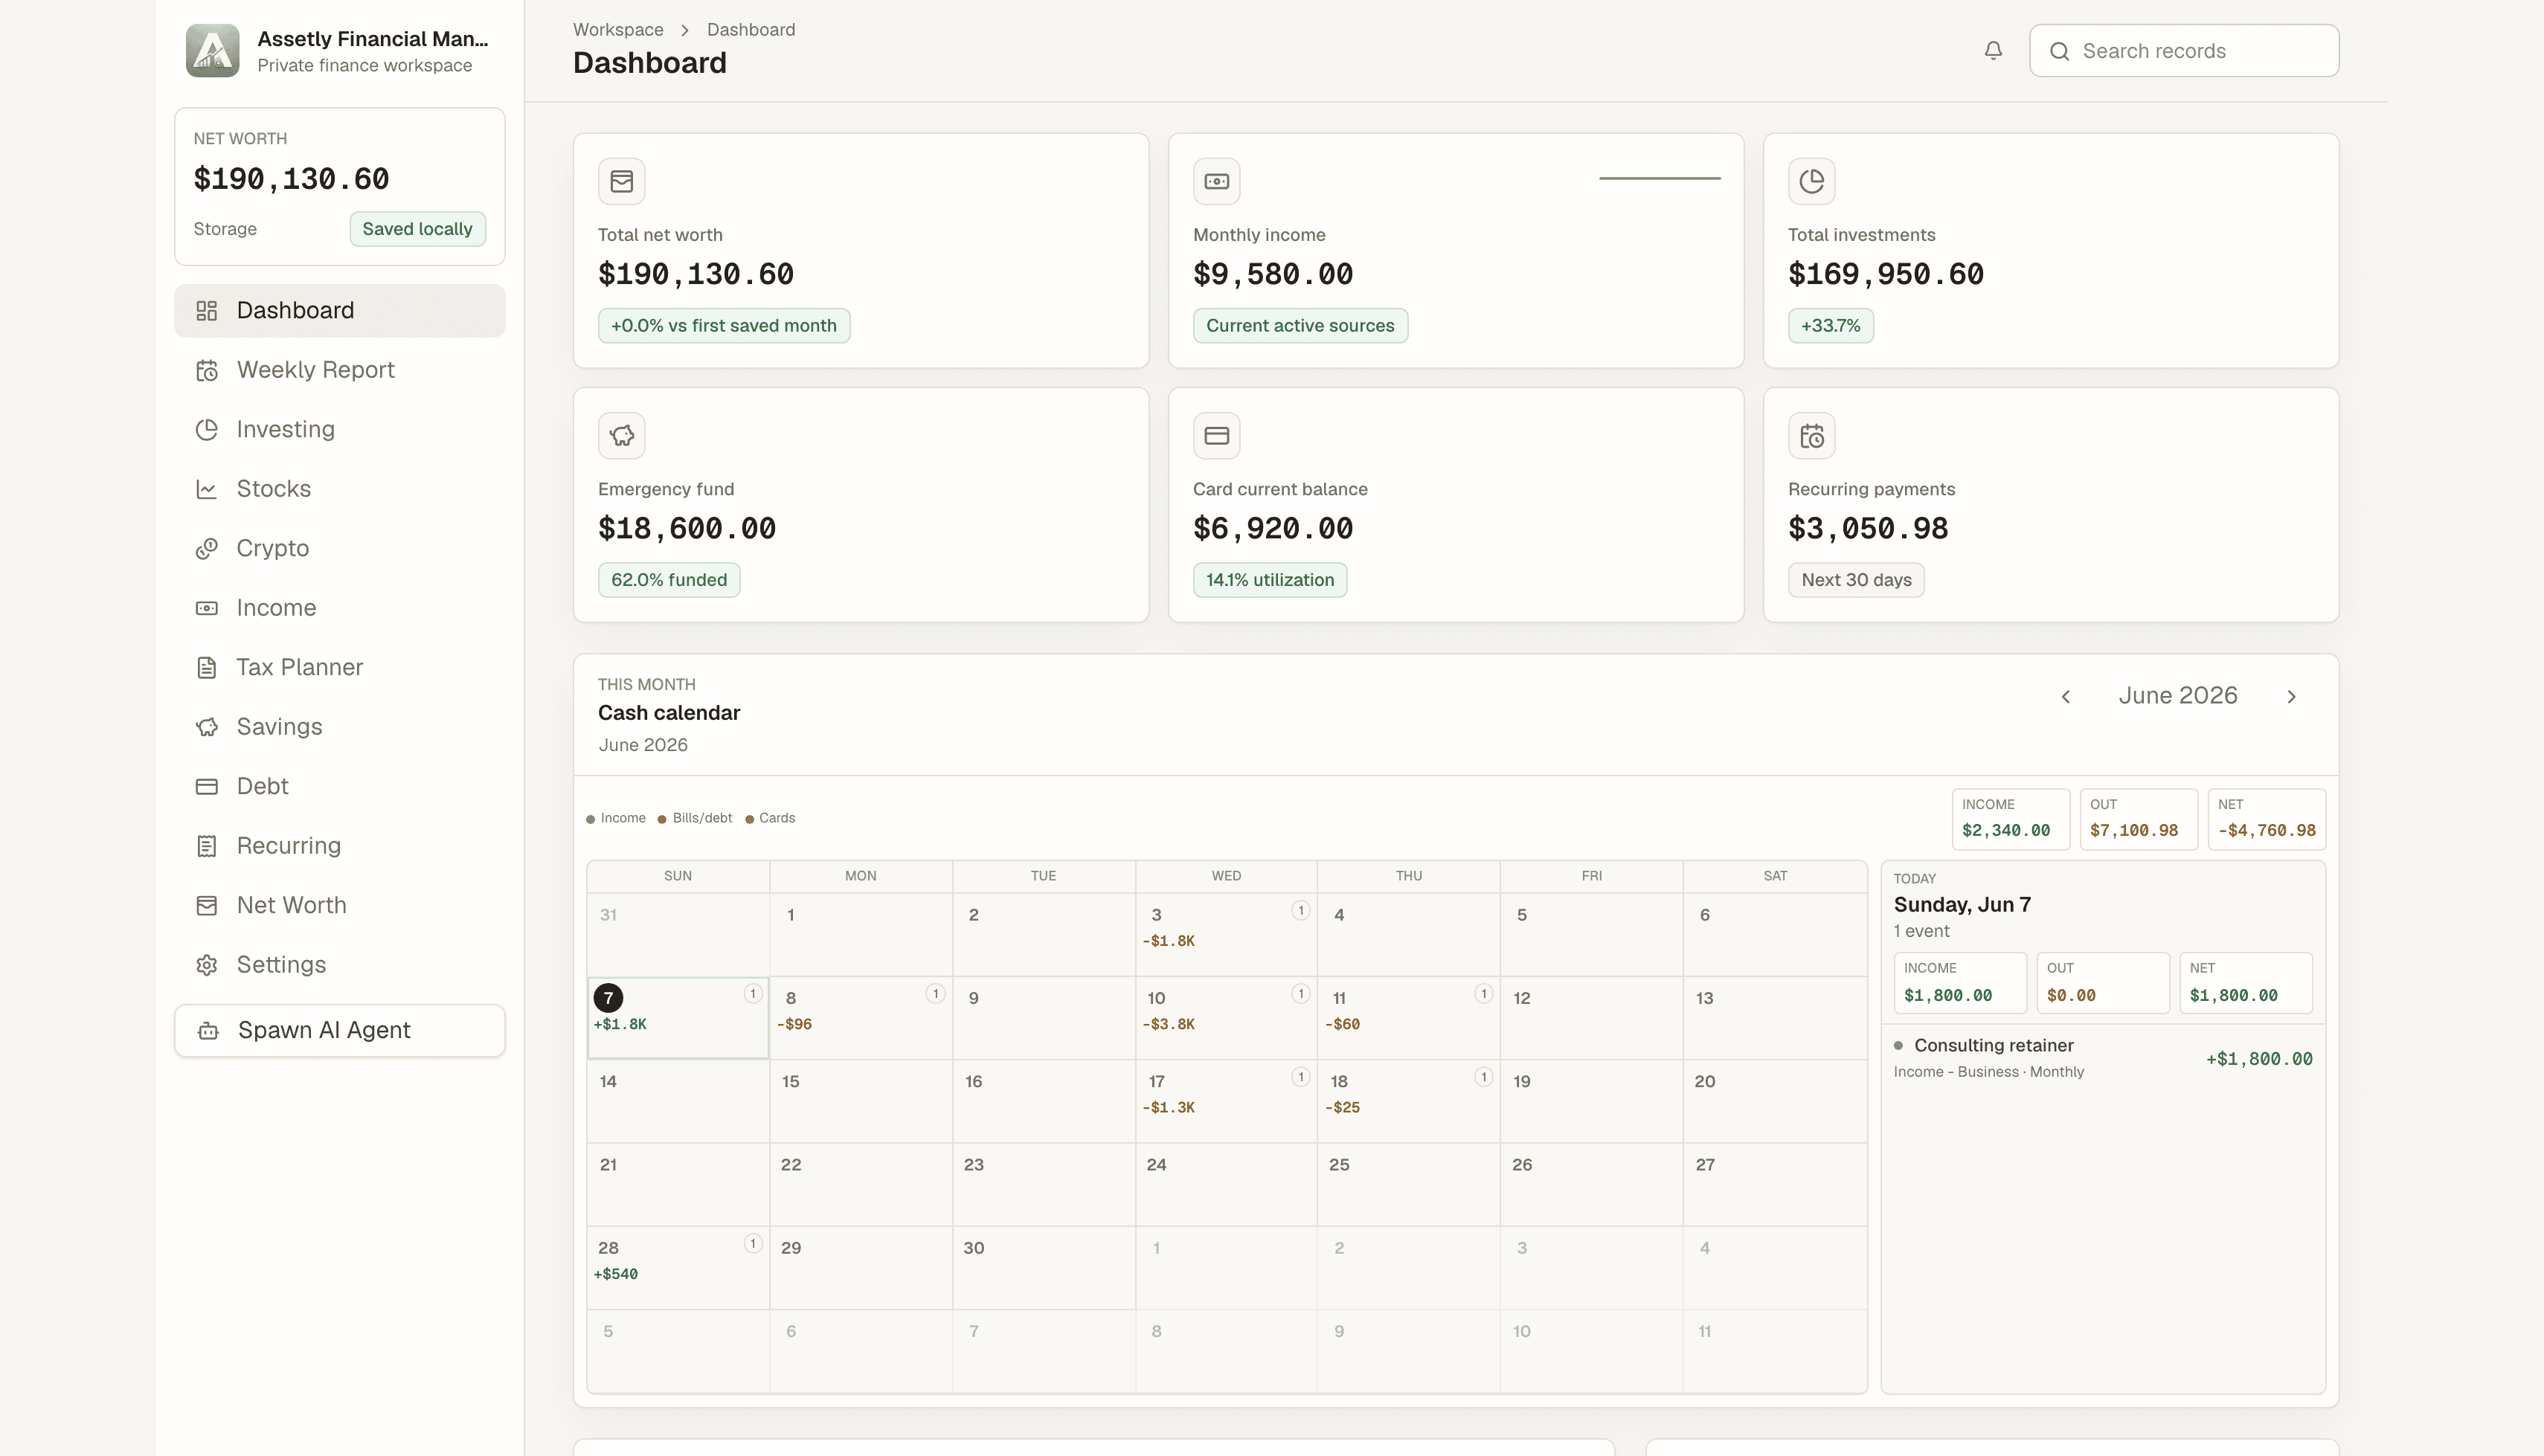Click the month OUT $7,100.98 value
The image size is (2544, 1456).
click(2134, 831)
